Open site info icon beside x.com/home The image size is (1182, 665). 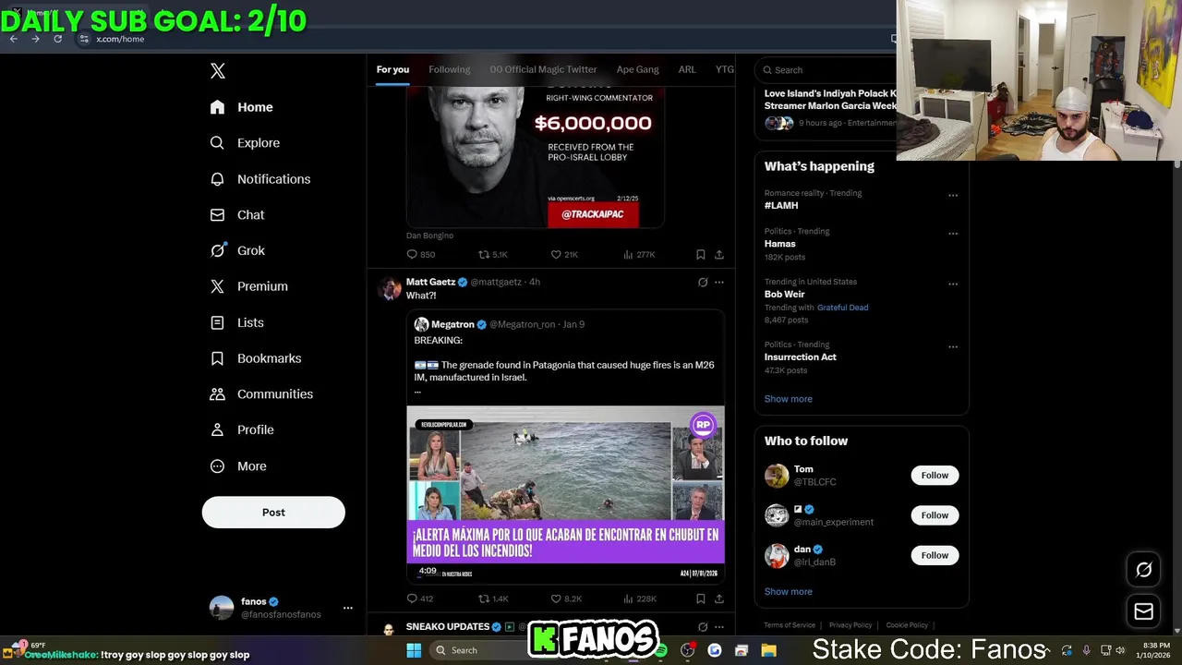tap(84, 39)
